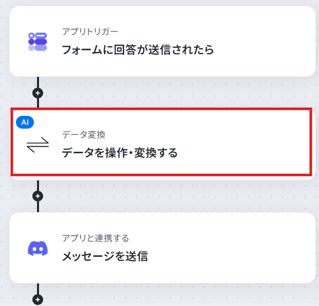Click empty area of the Discord card
The height and width of the screenshot is (306, 319).
click(234, 248)
